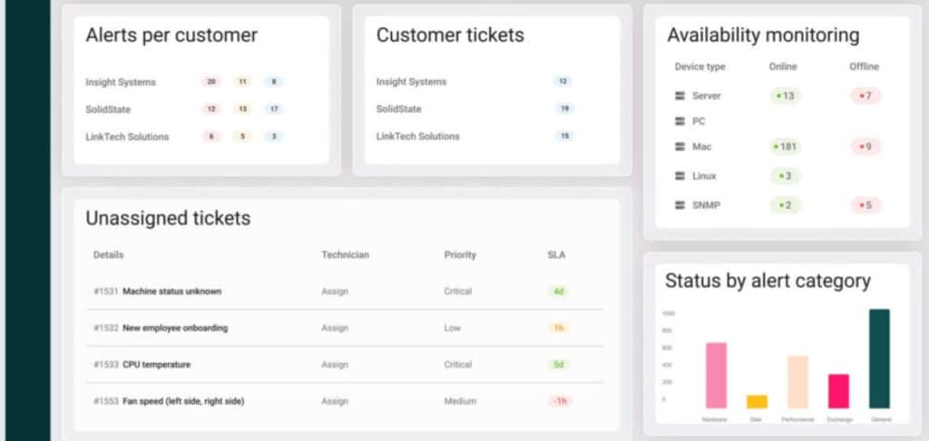Click Insight Systems red alert badge 20
The width and height of the screenshot is (929, 441).
pos(210,82)
